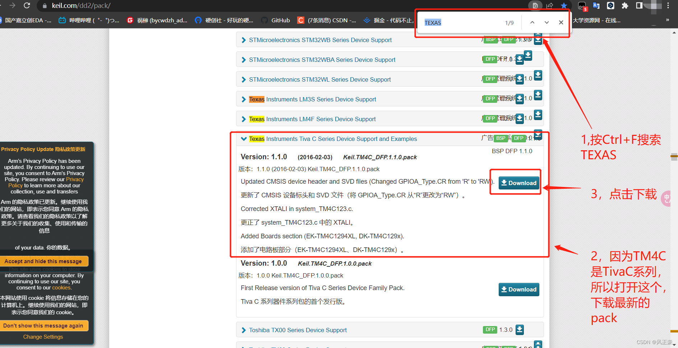Click the page scrollbar up arrow
Viewport: 678px width, 348px height.
click(674, 32)
